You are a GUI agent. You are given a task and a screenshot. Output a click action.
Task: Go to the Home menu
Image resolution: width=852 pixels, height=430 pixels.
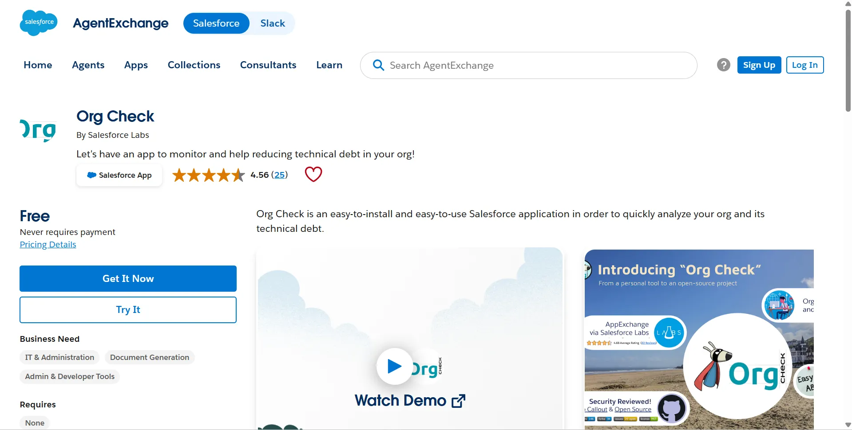point(38,65)
